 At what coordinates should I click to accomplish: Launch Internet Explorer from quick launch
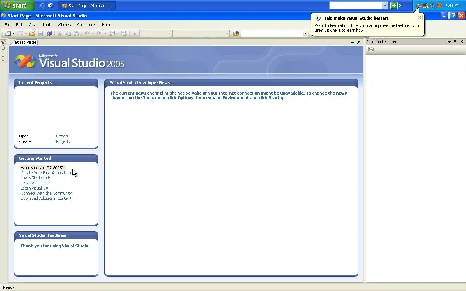(42, 5)
